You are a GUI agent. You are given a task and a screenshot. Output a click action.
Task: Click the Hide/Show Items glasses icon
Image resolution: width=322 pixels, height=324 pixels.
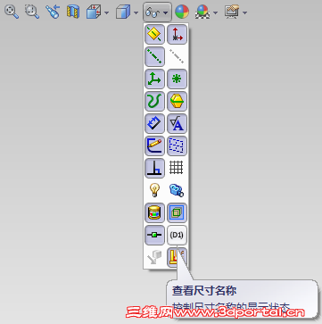pos(153,12)
